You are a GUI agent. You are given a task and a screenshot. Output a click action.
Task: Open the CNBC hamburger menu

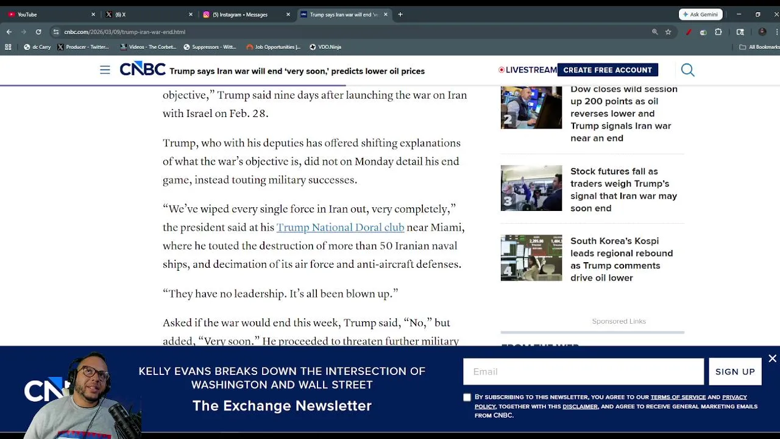pyautogui.click(x=105, y=70)
